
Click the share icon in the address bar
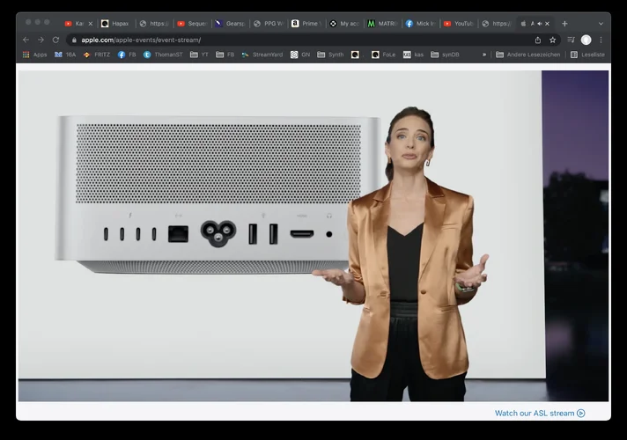click(x=538, y=40)
